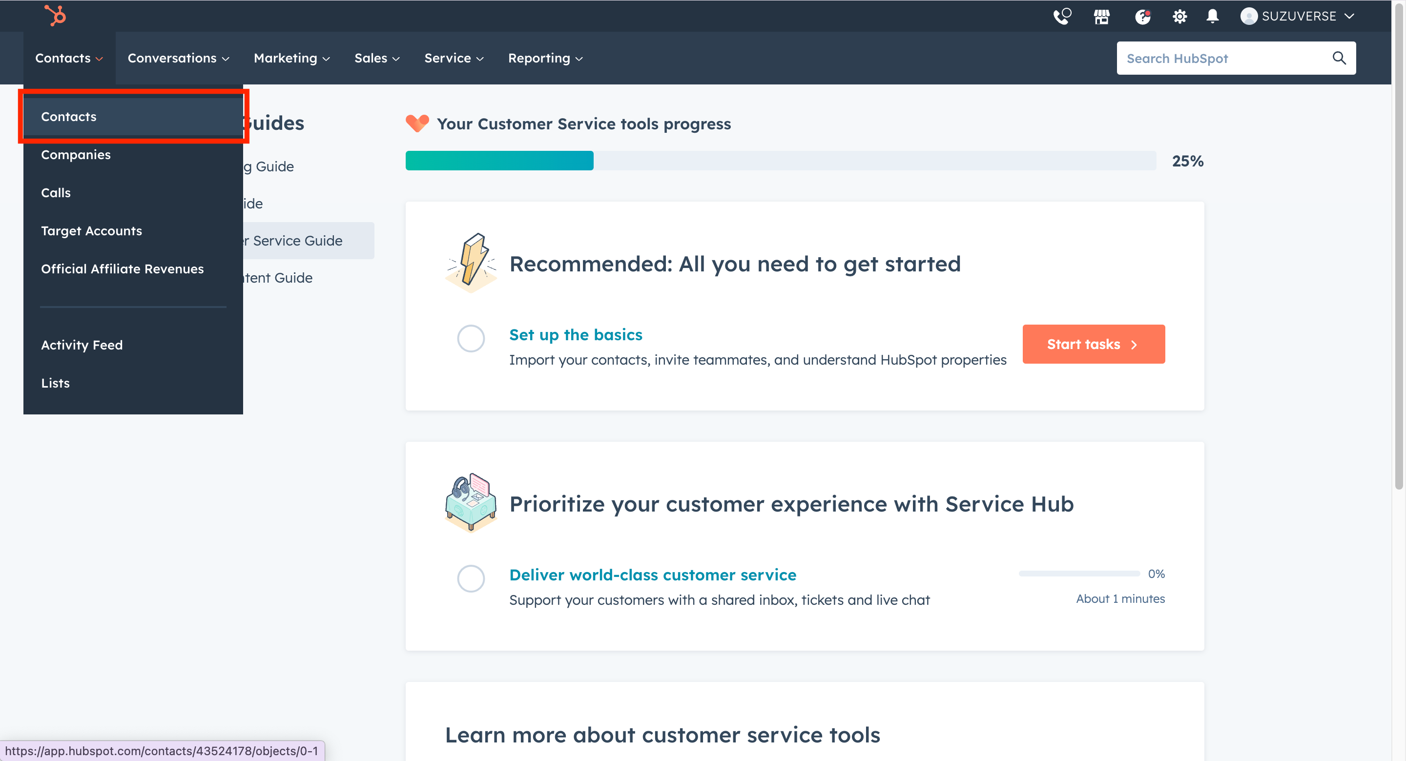The image size is (1406, 761).
Task: Click the search magnifier icon
Action: (1339, 58)
